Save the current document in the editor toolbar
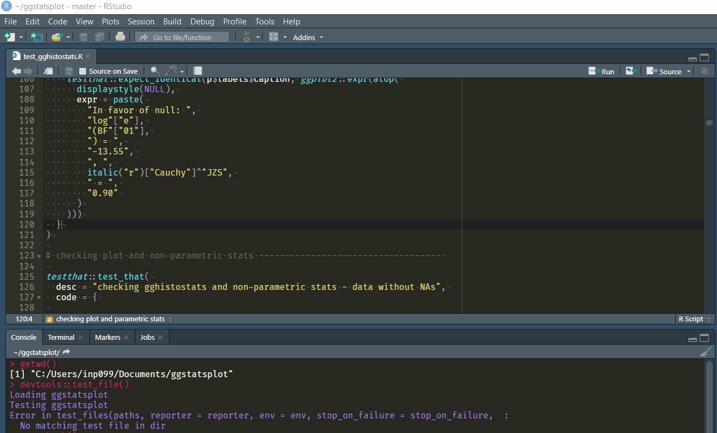The width and height of the screenshot is (717, 433). [69, 71]
